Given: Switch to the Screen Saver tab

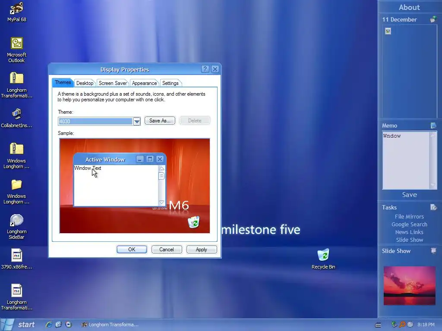Looking at the screenshot, I should click(x=113, y=83).
